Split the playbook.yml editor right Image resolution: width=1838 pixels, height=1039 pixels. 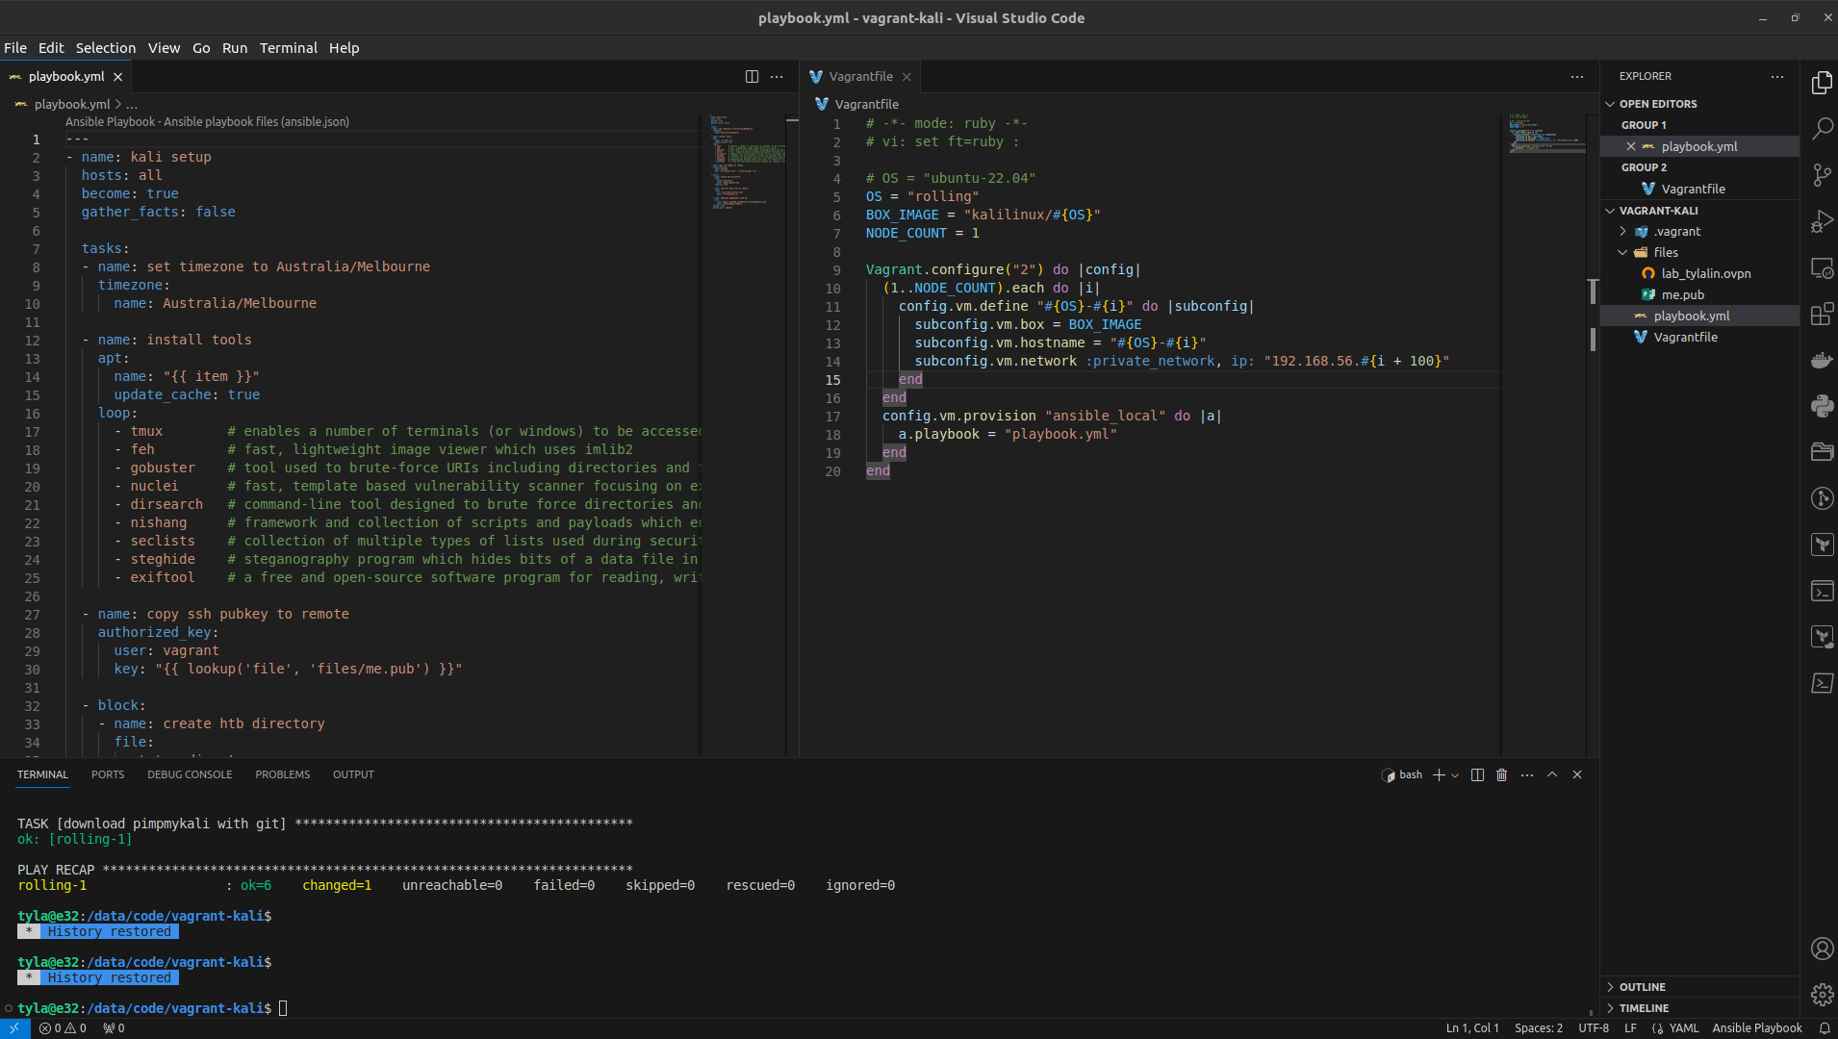point(752,77)
